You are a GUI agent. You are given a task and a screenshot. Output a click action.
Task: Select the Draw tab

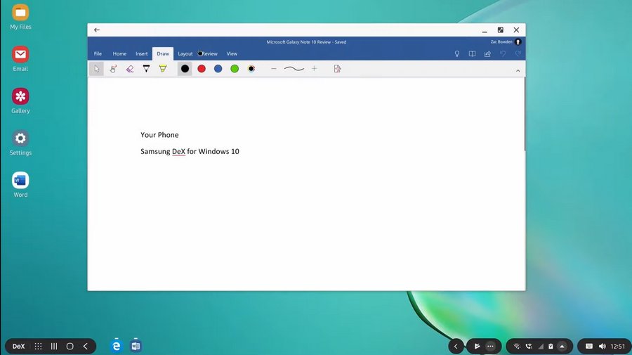click(163, 53)
